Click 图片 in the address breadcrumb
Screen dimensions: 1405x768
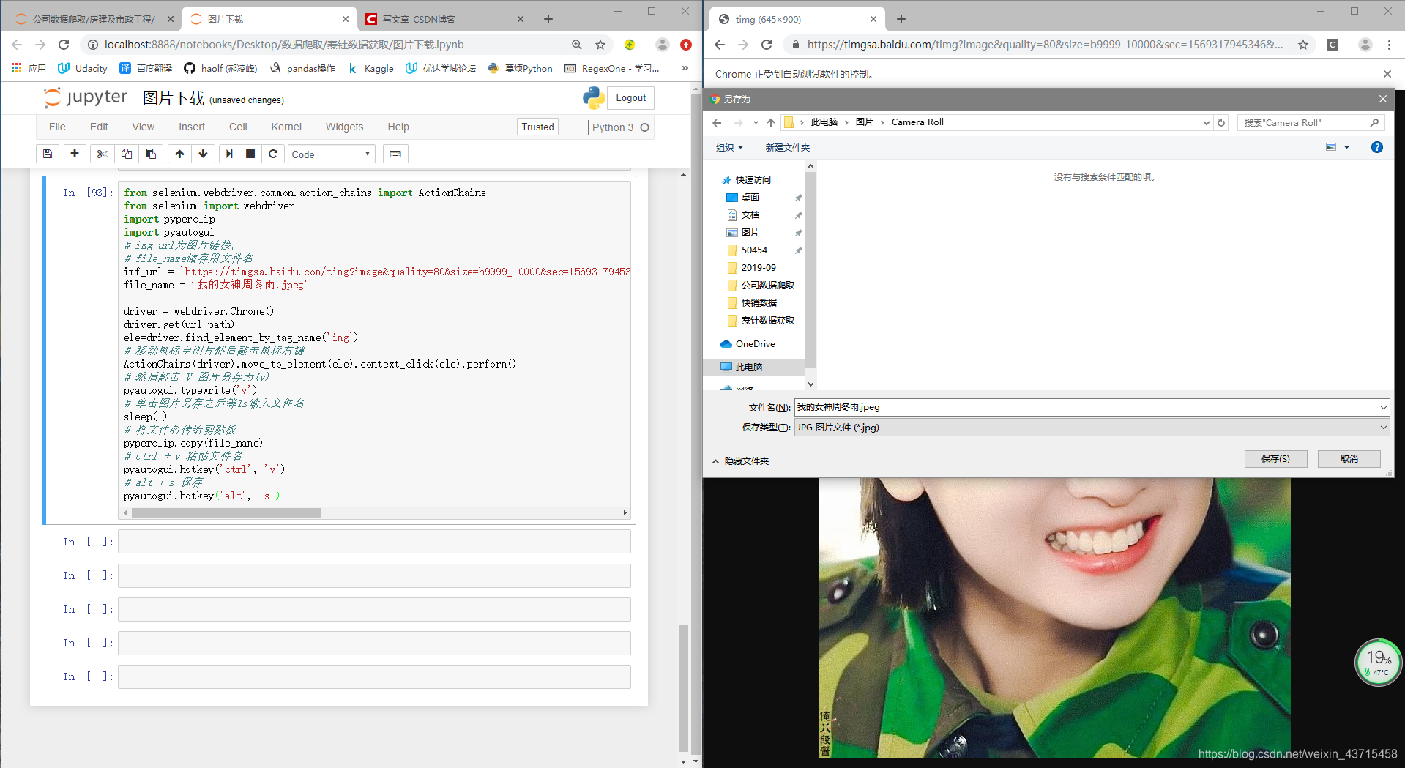tap(864, 122)
